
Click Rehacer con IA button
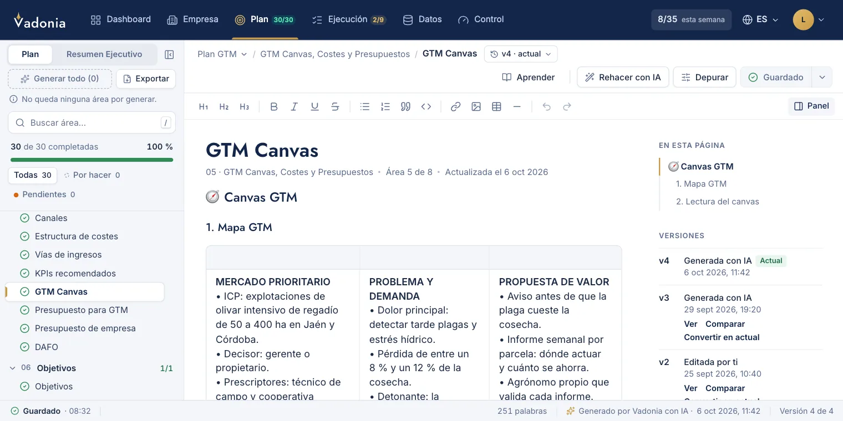click(623, 78)
